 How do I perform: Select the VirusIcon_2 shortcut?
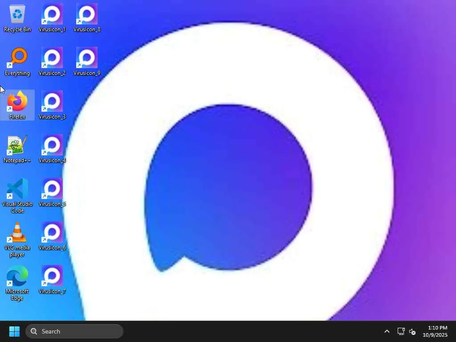point(52,61)
